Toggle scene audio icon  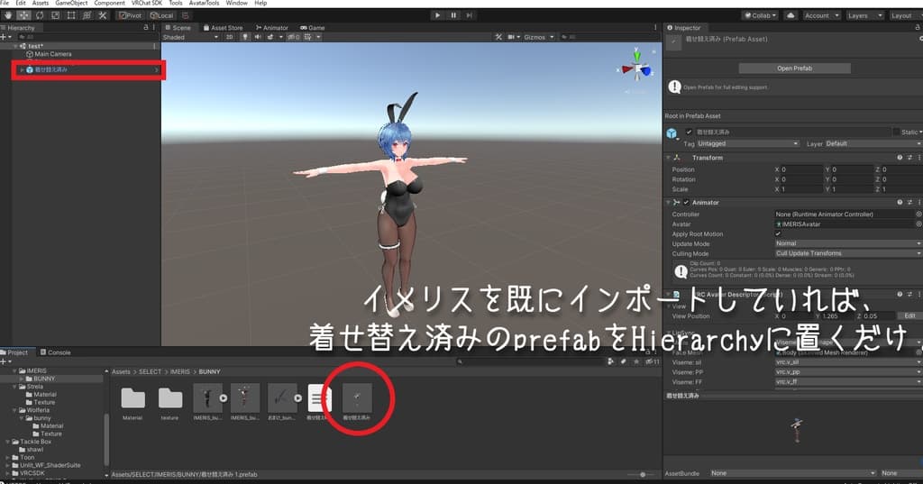258,37
